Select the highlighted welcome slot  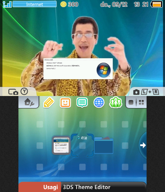(82, 145)
